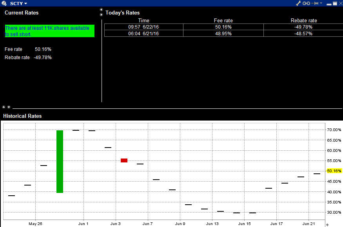The image size is (343, 227).
Task: Close the SCTY window
Action: (341, 3)
